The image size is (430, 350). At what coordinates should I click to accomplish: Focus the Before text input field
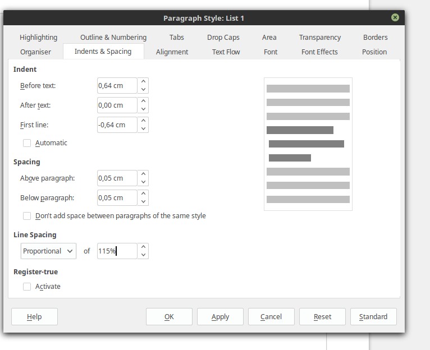(x=117, y=85)
